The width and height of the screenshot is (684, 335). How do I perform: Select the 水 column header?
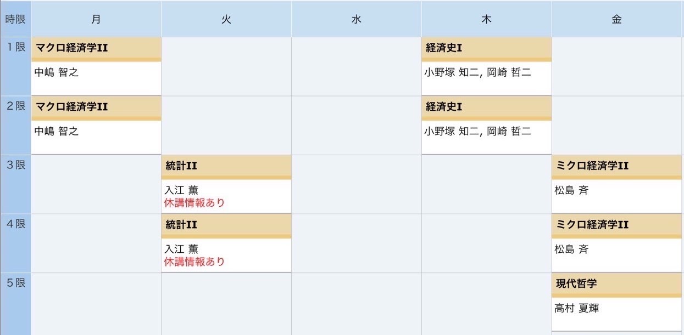point(357,19)
